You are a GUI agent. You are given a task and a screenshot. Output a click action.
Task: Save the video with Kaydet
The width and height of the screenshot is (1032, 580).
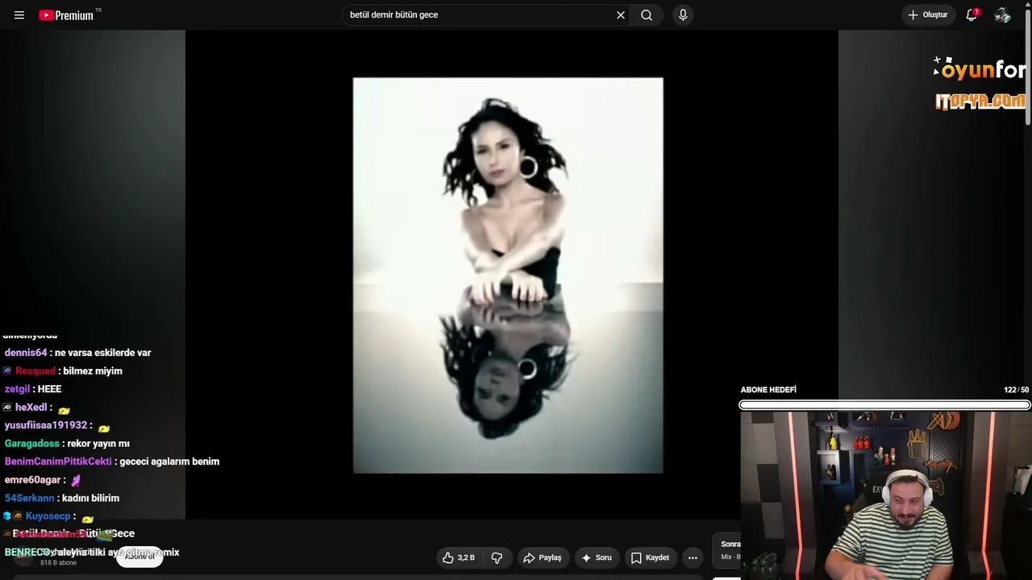coord(650,557)
